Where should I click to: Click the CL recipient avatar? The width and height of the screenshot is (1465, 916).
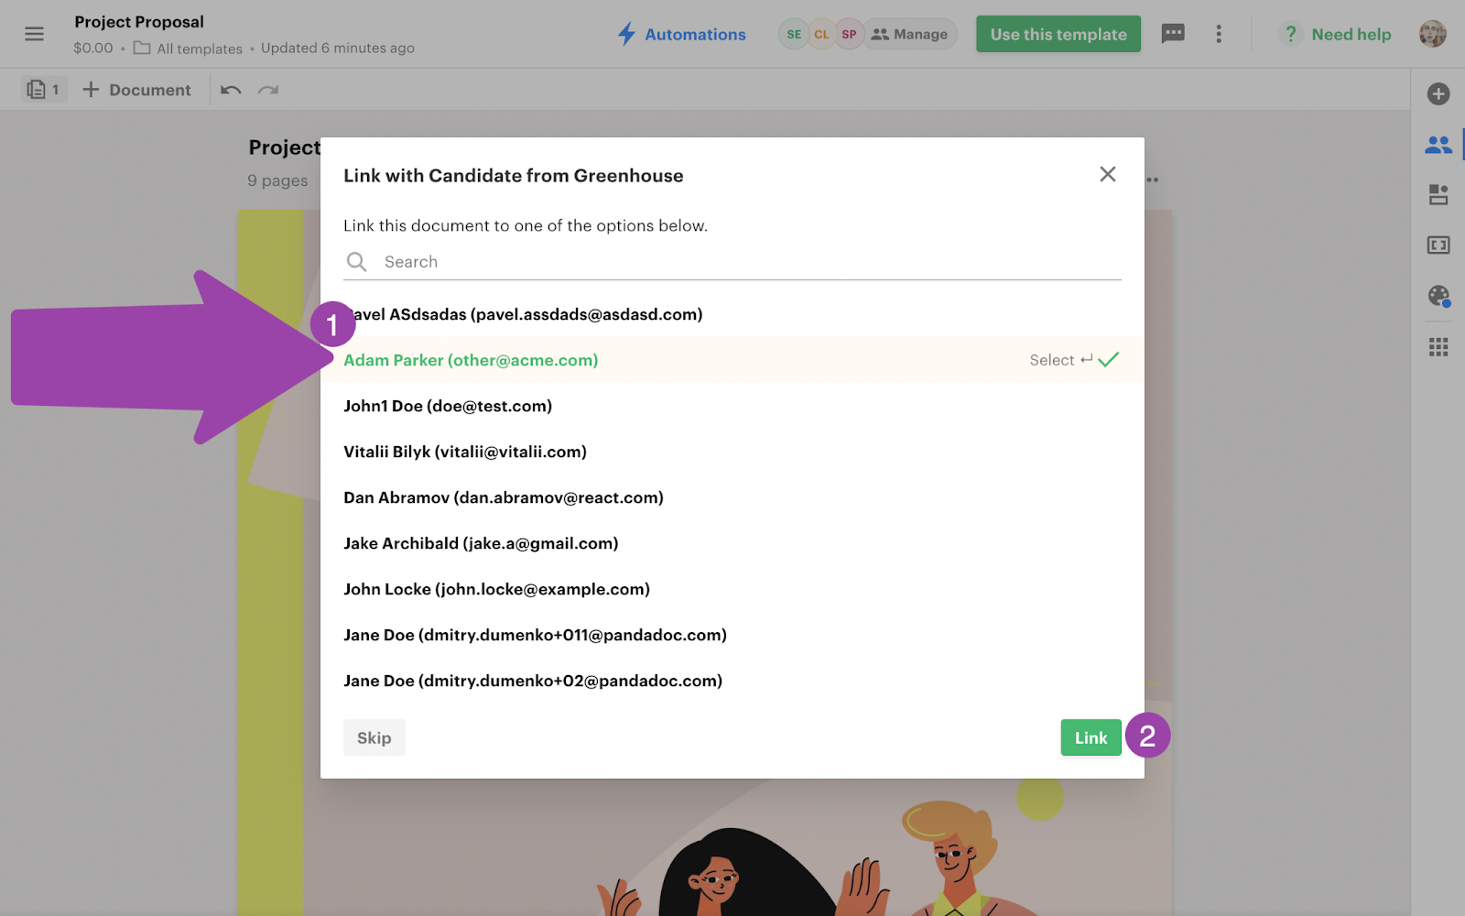click(821, 34)
